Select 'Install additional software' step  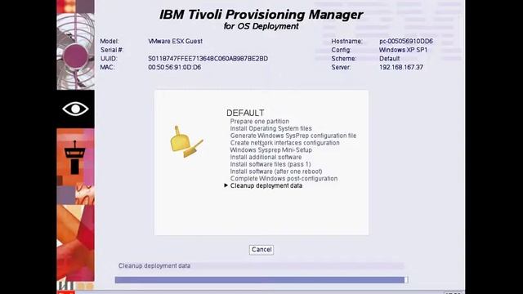266,157
